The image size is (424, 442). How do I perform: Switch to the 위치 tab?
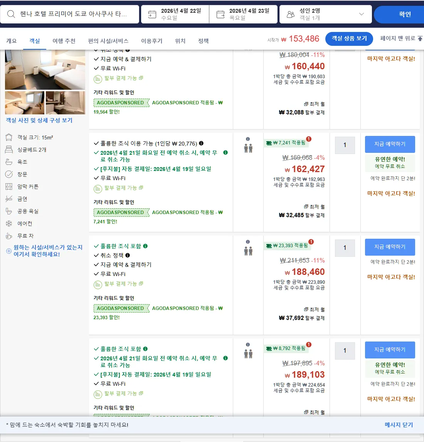(x=180, y=41)
